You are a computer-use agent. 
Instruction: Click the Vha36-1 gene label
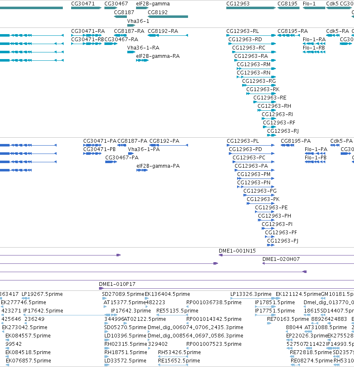(x=138, y=21)
